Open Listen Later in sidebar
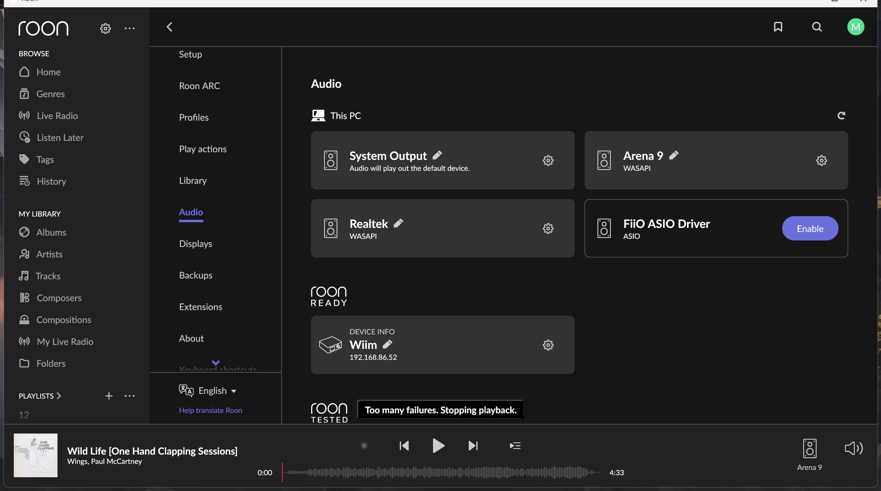Viewport: 881px width, 491px height. [x=51, y=138]
